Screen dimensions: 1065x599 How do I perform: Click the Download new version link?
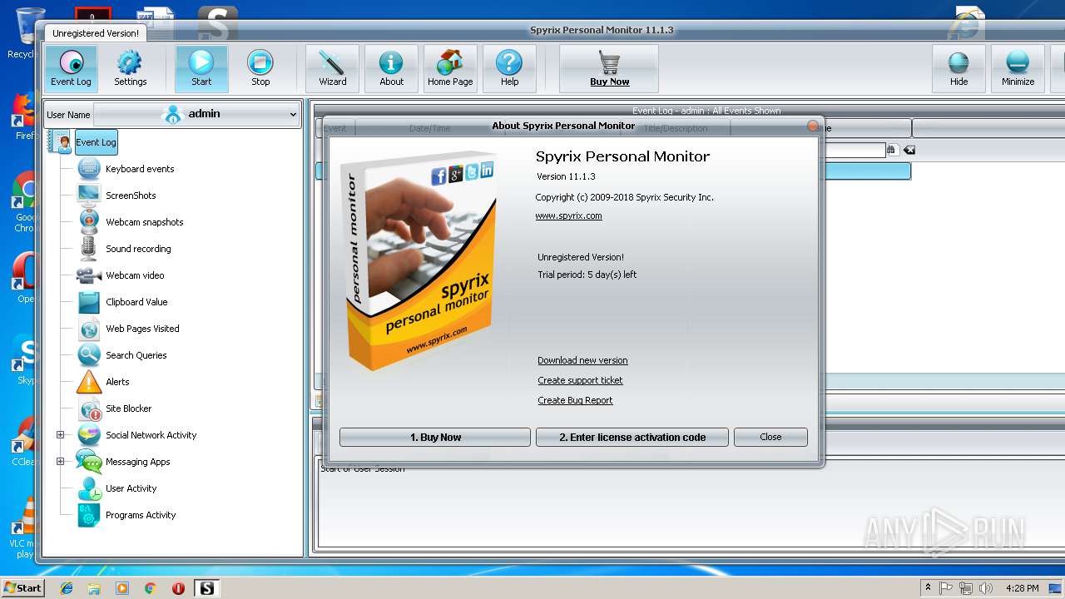pos(582,360)
